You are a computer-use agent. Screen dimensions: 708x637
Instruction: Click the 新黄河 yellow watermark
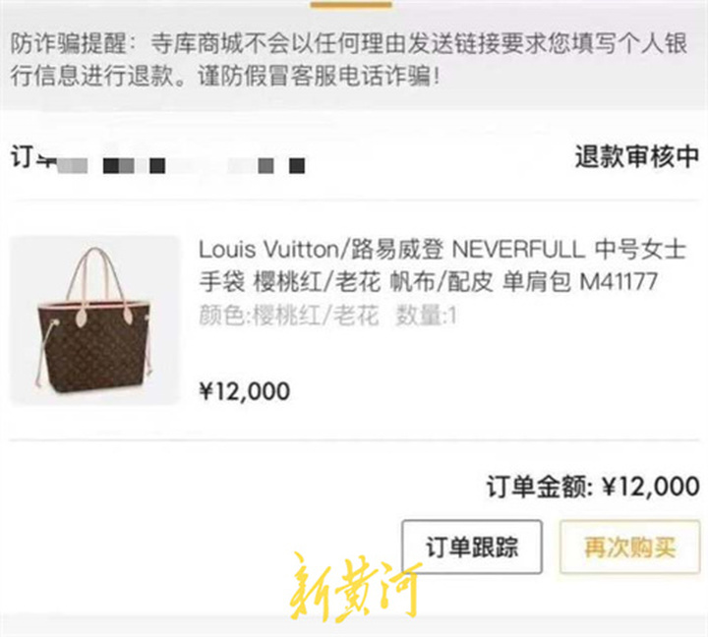tap(356, 587)
